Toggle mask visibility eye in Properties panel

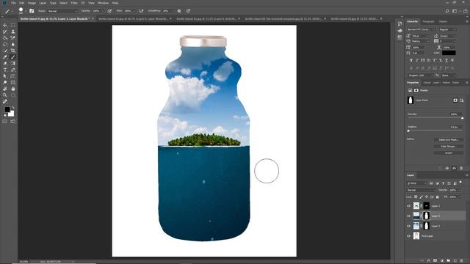[x=454, y=168]
